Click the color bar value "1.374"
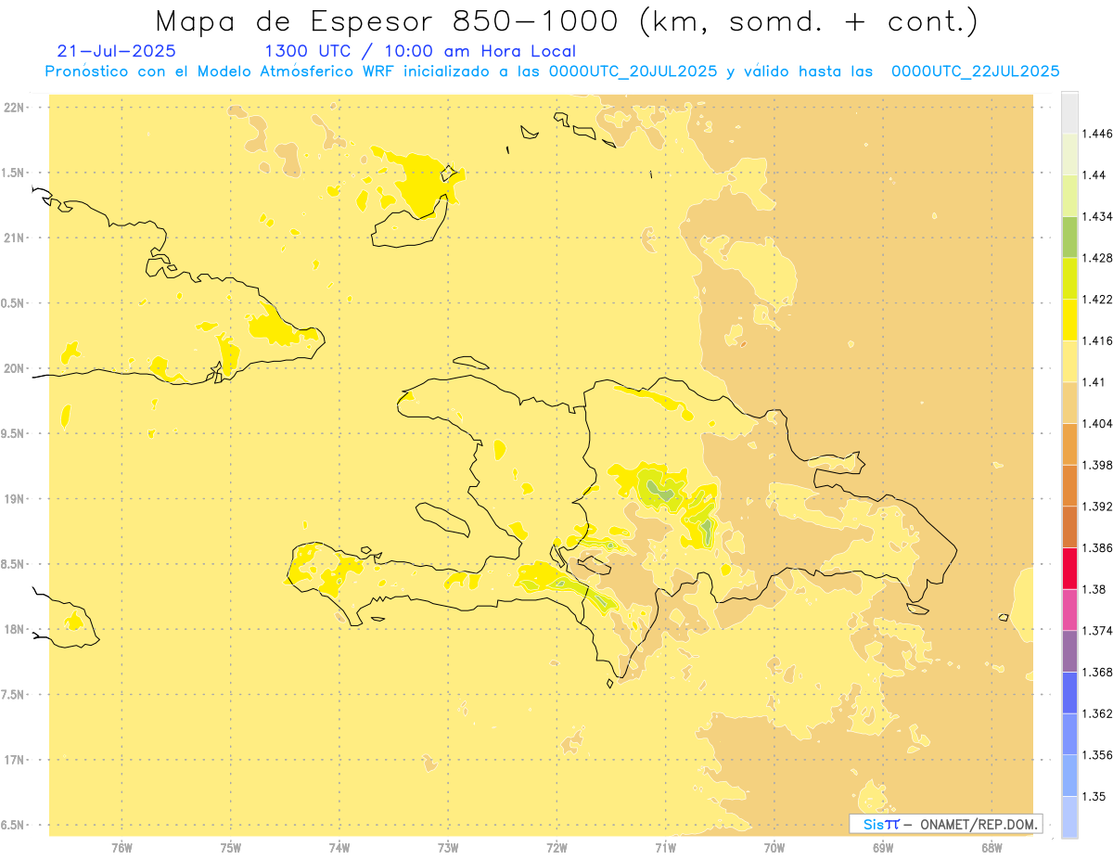The width and height of the screenshot is (1113, 860). coord(1099,631)
